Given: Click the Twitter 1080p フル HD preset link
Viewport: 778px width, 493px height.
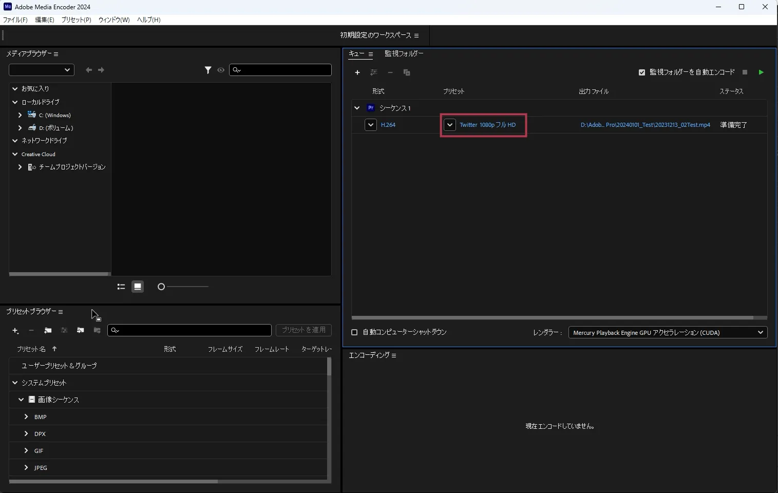Looking at the screenshot, I should pyautogui.click(x=488, y=125).
